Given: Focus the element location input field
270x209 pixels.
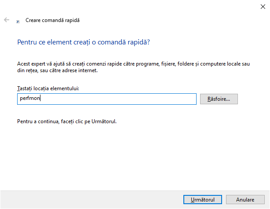Looking at the screenshot, I should click(107, 99).
